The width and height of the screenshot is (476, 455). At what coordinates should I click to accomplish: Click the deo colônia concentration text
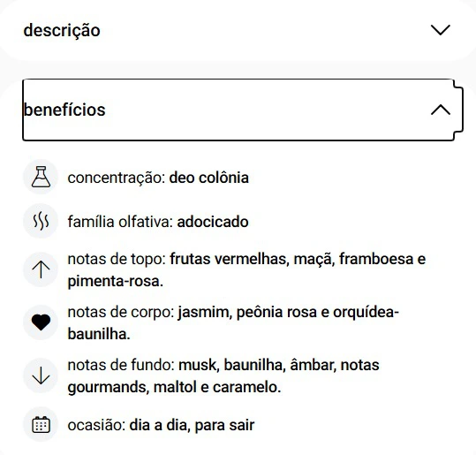click(208, 178)
